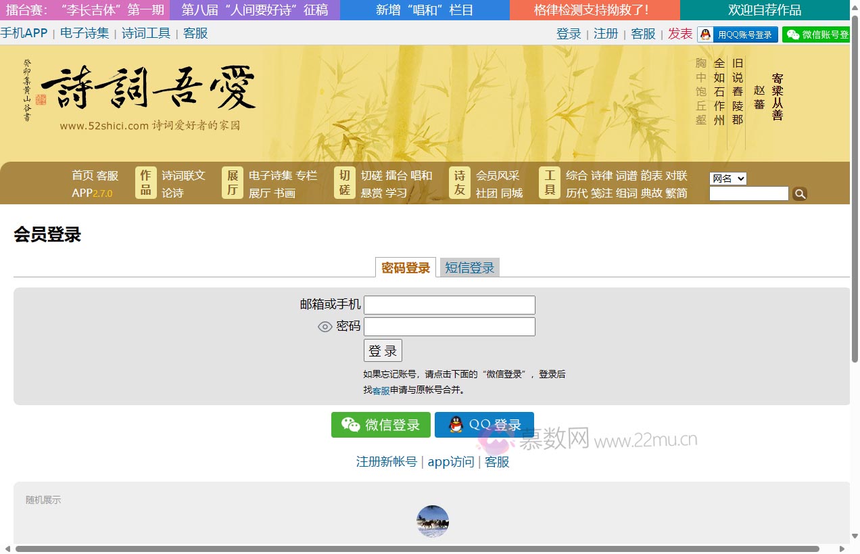Image resolution: width=860 pixels, height=554 pixels.
Task: Click the 切磋 exchange section icon
Action: coord(344,182)
